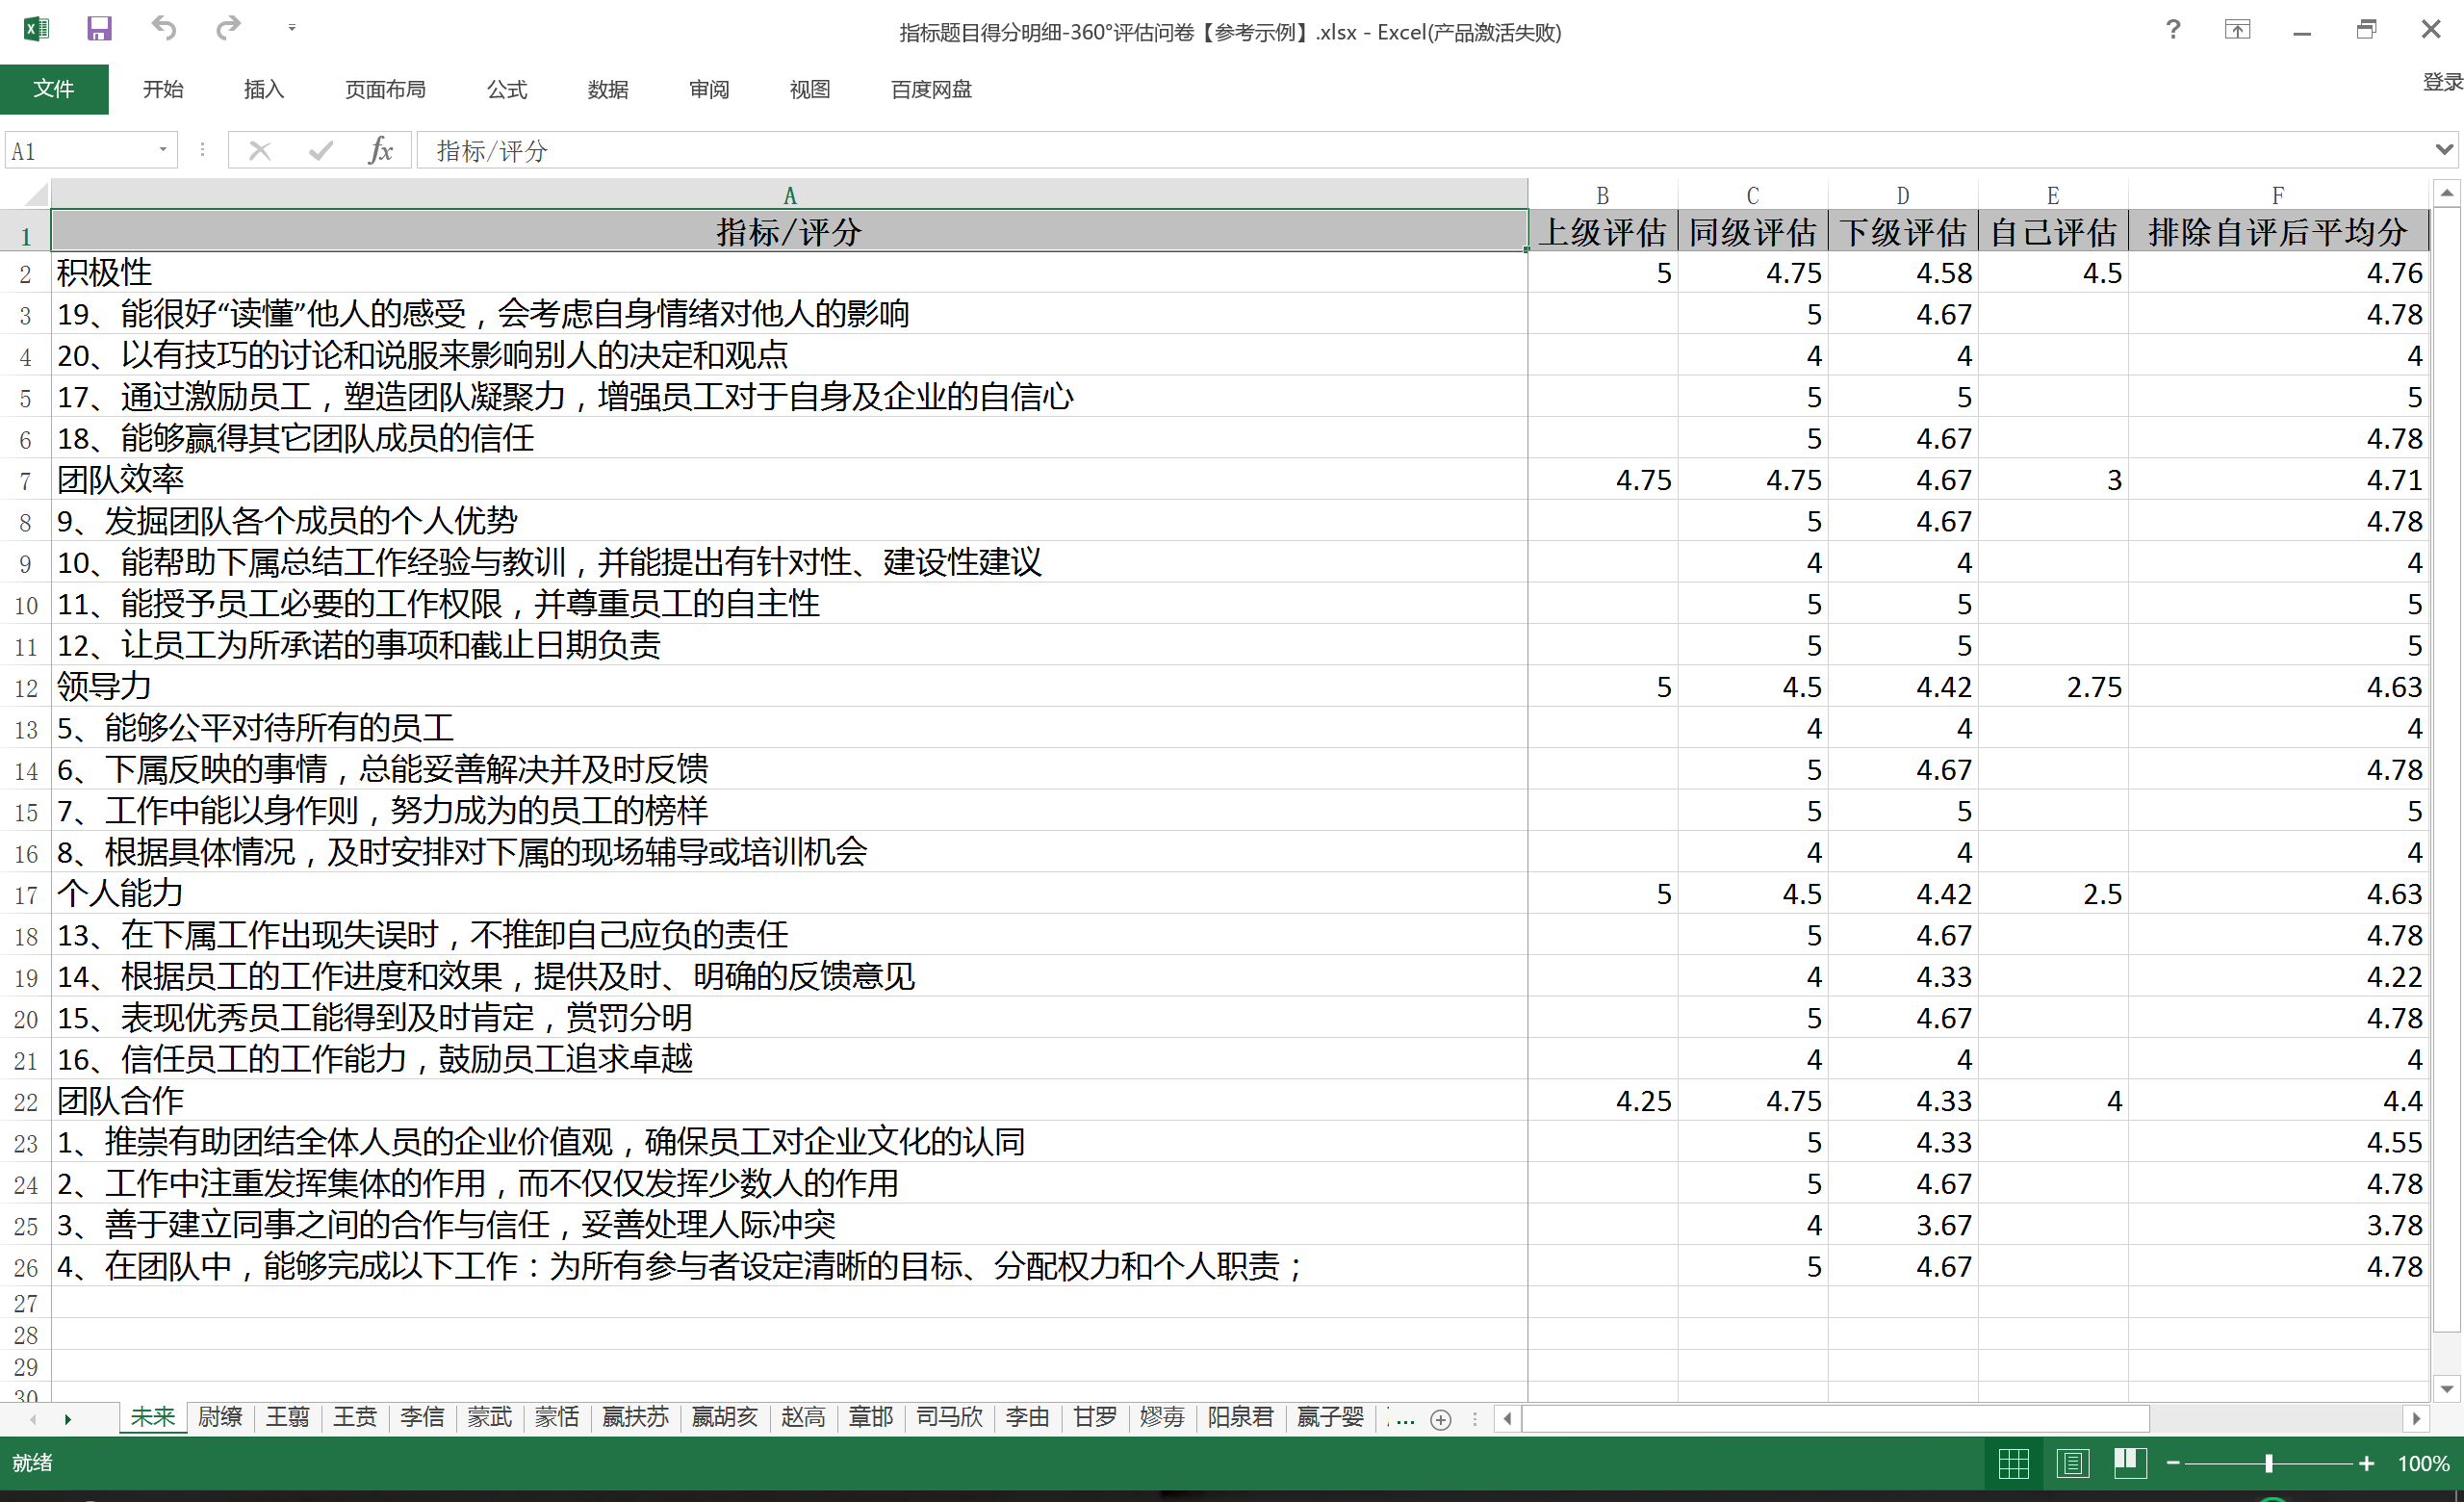Click the zoom slider handle
The image size is (2464, 1502).
pyautogui.click(x=2269, y=1463)
